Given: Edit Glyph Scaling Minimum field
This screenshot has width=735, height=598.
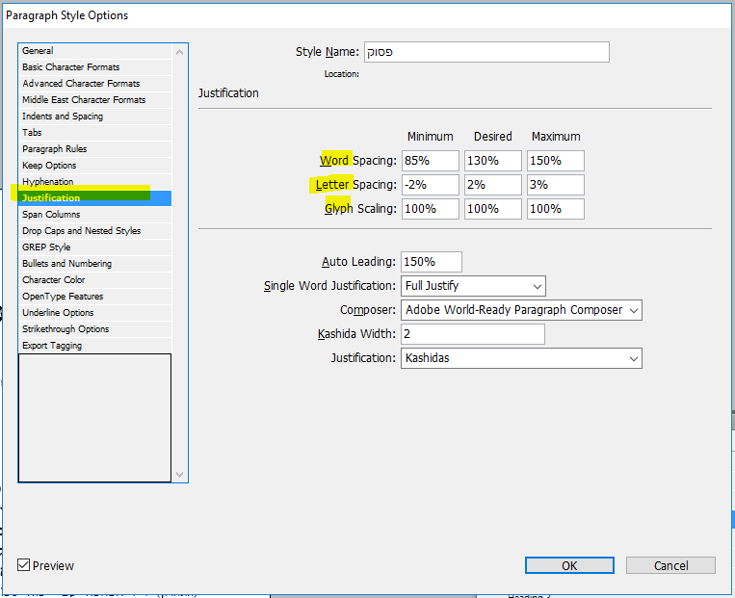Looking at the screenshot, I should point(431,209).
